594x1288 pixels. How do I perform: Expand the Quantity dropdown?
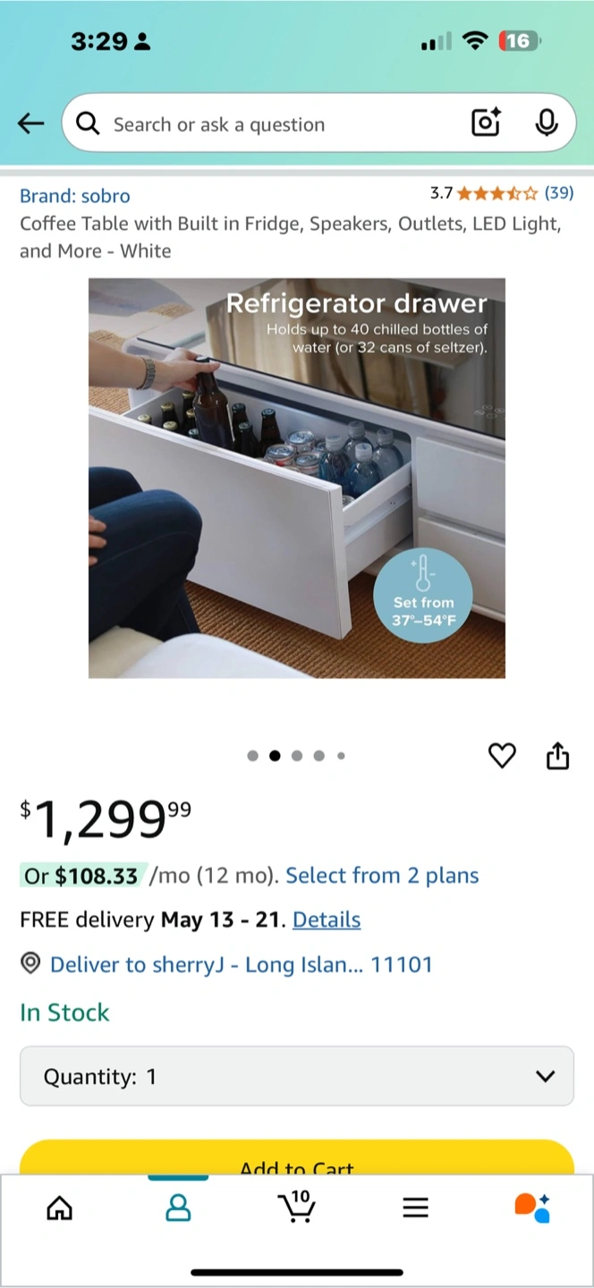click(x=297, y=1076)
